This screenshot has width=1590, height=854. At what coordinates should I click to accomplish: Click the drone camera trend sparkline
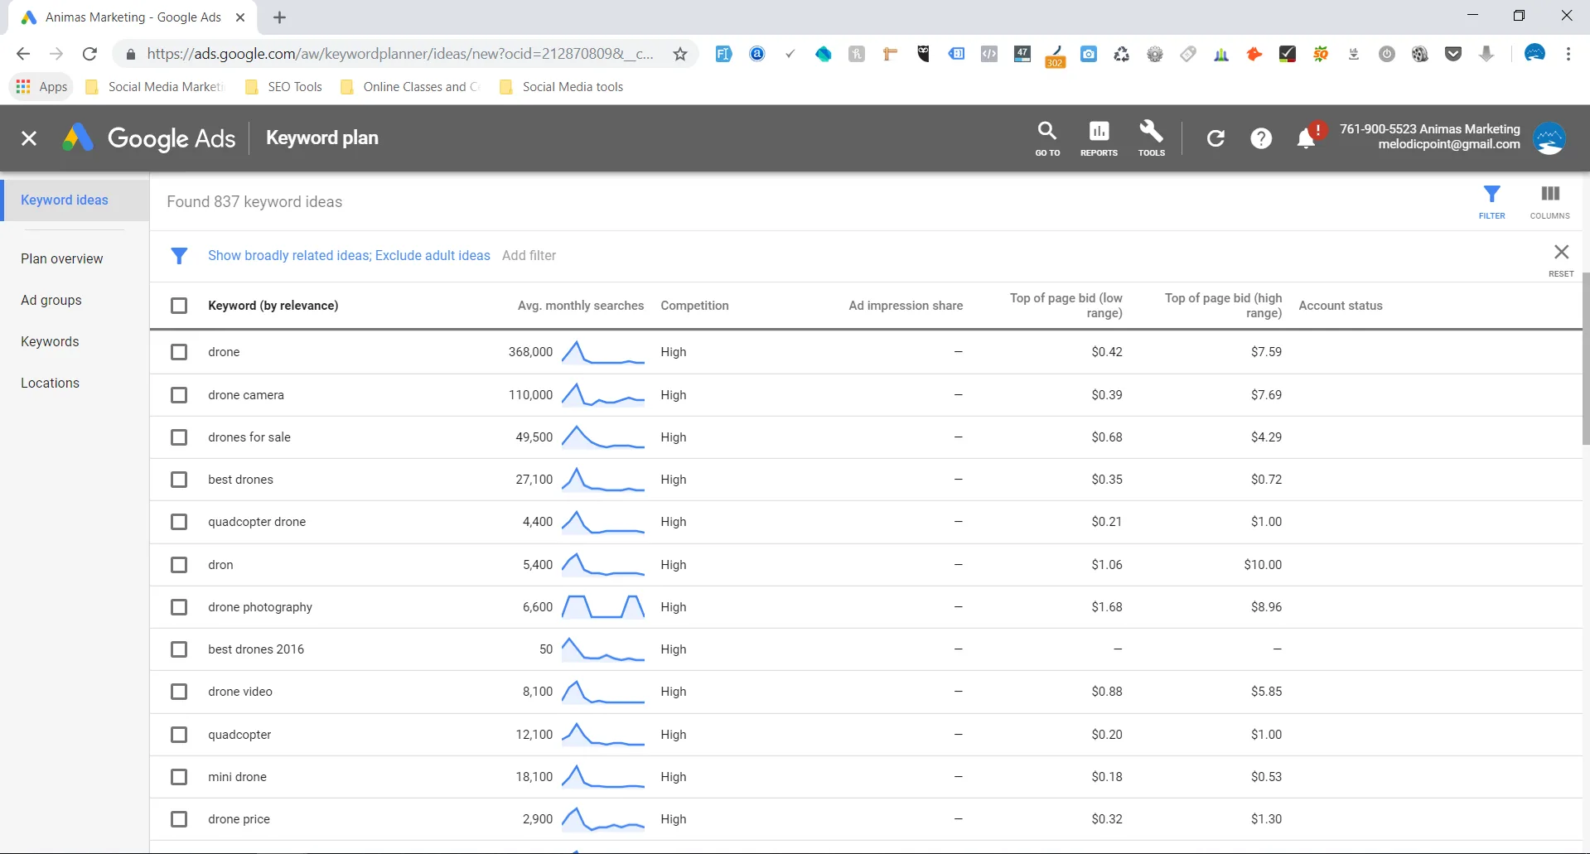(x=602, y=395)
